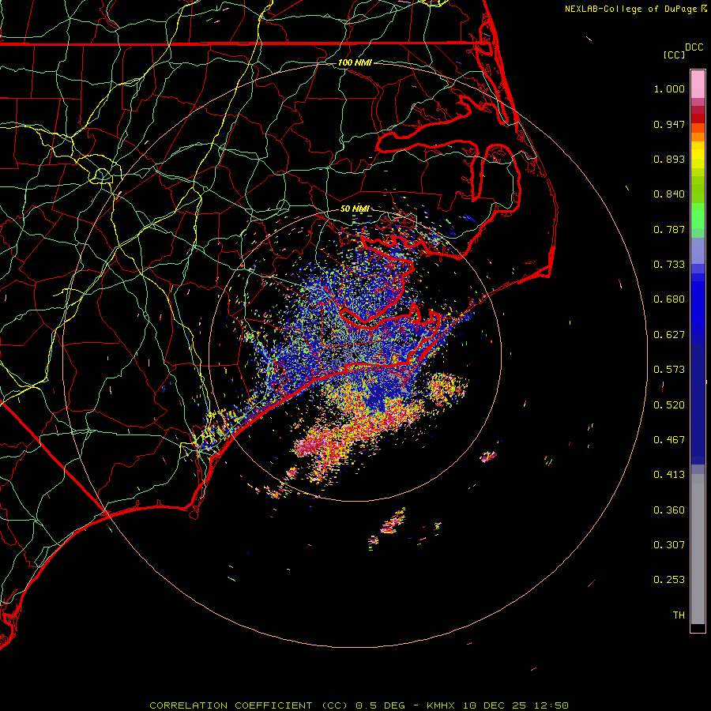Image resolution: width=711 pixels, height=711 pixels.
Task: Click the [CC] units label above the legend
Action: [x=673, y=55]
